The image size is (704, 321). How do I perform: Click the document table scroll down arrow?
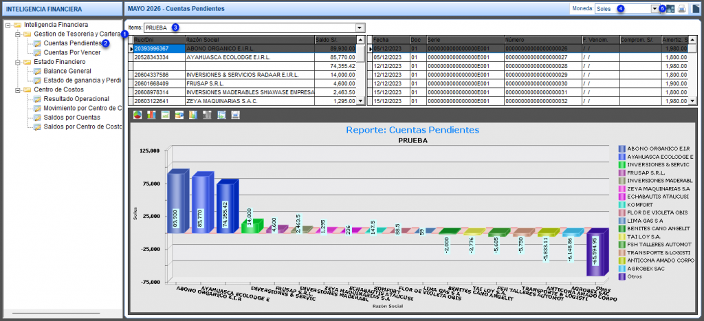tap(692, 102)
